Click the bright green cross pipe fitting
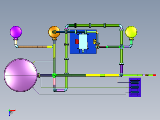The width and height of the screenshot is (160, 120). click(x=54, y=75)
